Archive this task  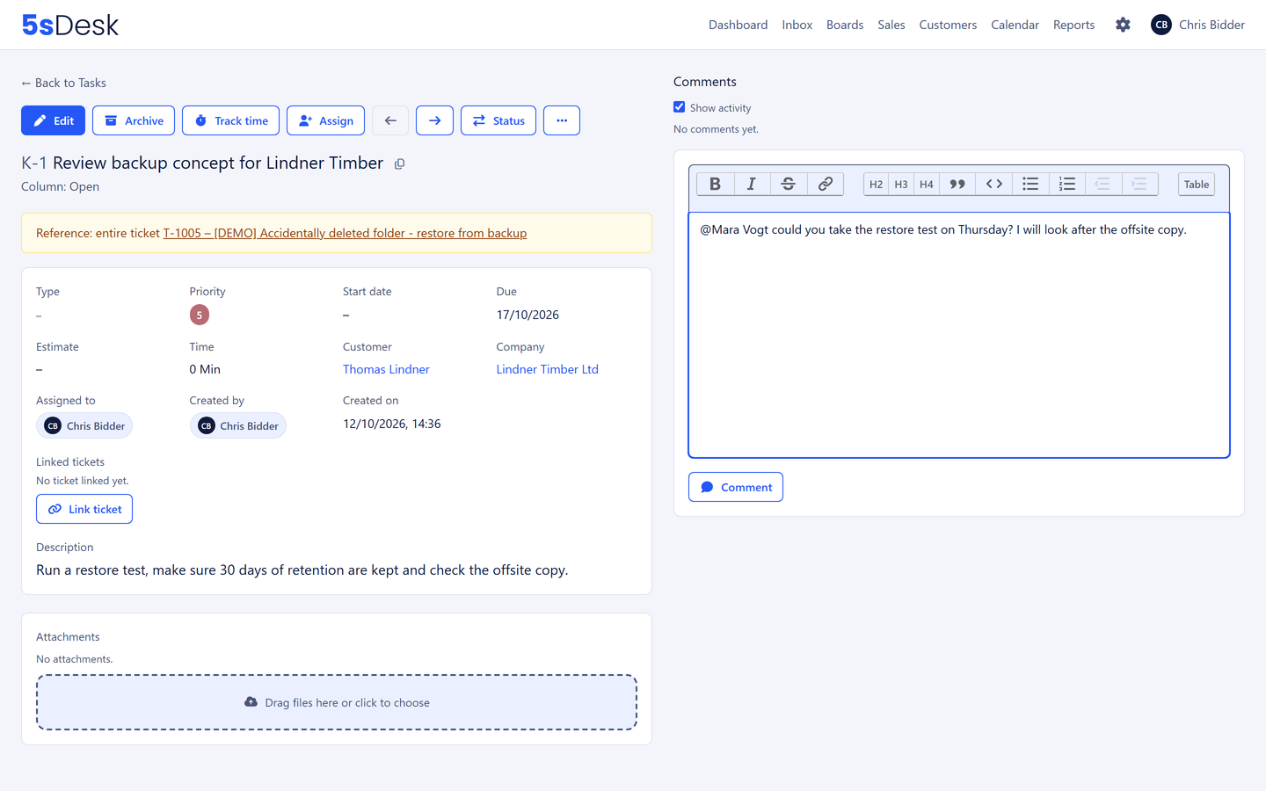(x=134, y=120)
